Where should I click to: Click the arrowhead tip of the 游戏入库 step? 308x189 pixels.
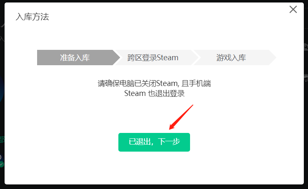(x=273, y=58)
